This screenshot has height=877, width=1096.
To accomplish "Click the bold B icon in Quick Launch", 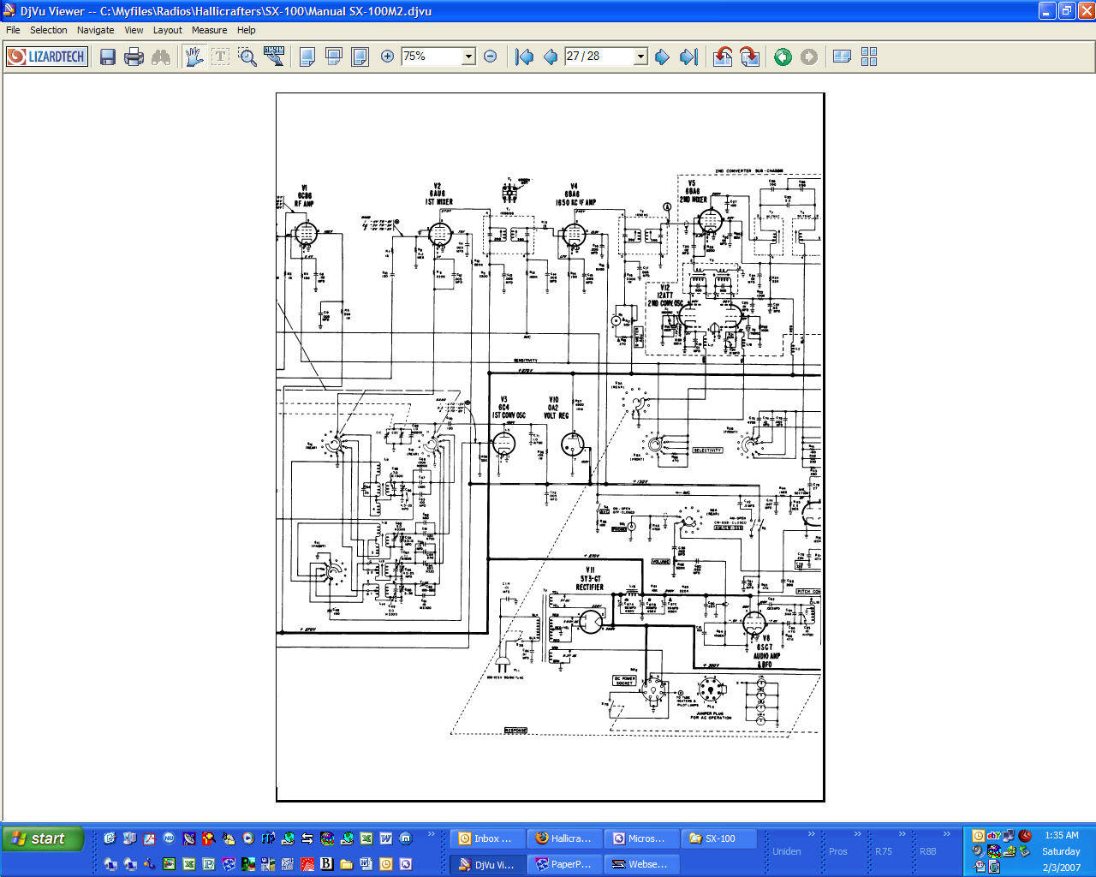I will tap(326, 864).
